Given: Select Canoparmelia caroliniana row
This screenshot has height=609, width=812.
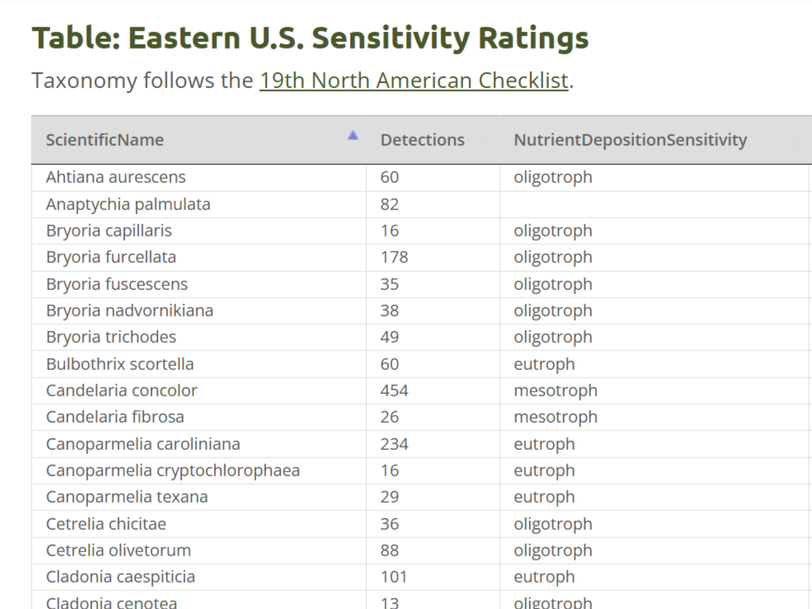Looking at the screenshot, I should pyautogui.click(x=143, y=444).
